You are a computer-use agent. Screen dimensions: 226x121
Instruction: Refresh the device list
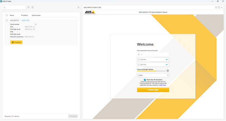[x=29, y=7]
